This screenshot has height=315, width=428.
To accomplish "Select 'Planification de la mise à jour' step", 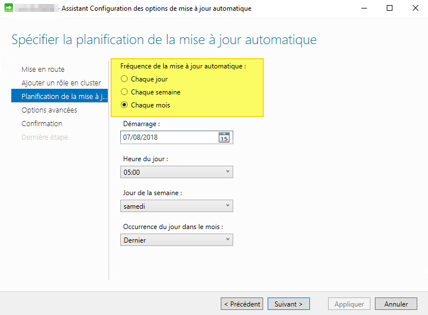I will pyautogui.click(x=60, y=97).
